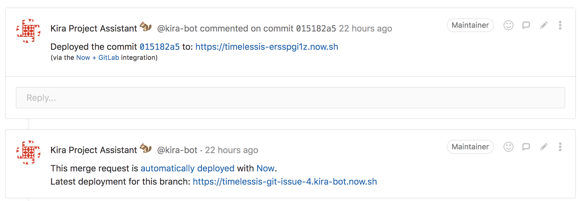The width and height of the screenshot is (581, 201).
Task: Add emoji reaction to second comment
Action: click(x=508, y=147)
